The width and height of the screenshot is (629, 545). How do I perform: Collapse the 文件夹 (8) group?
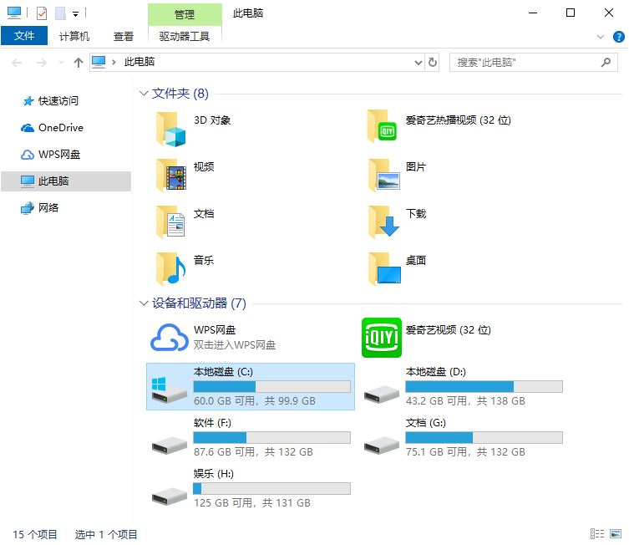(x=144, y=94)
